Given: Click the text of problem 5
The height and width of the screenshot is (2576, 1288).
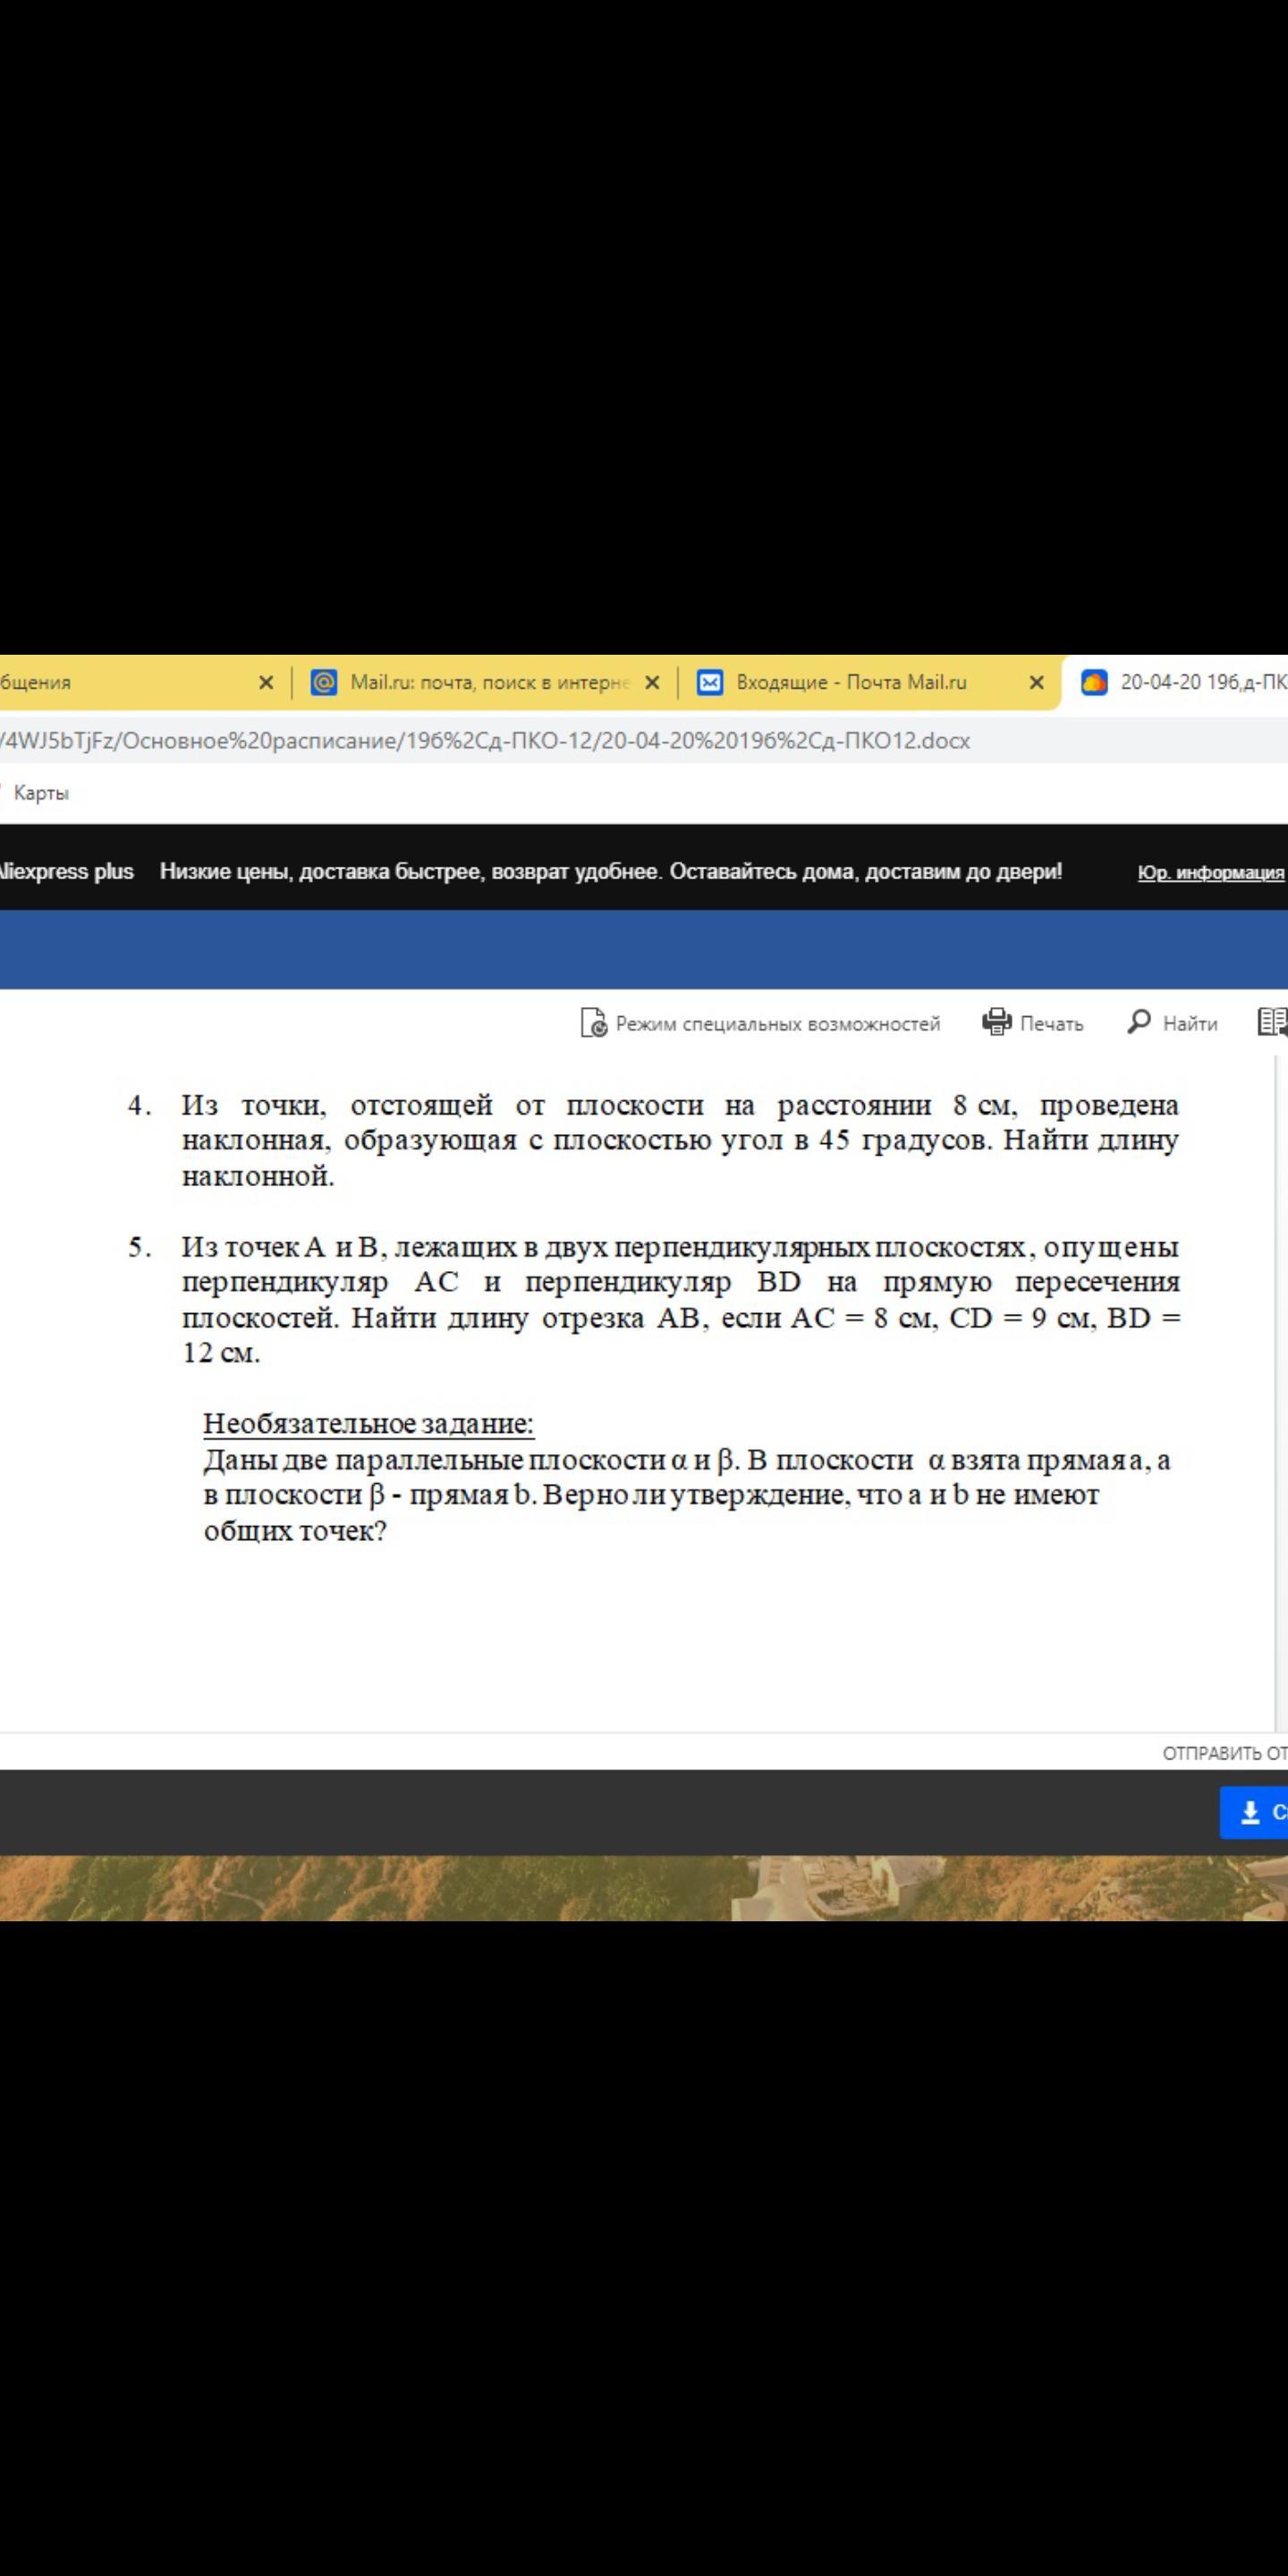Looking at the screenshot, I should [681, 1300].
